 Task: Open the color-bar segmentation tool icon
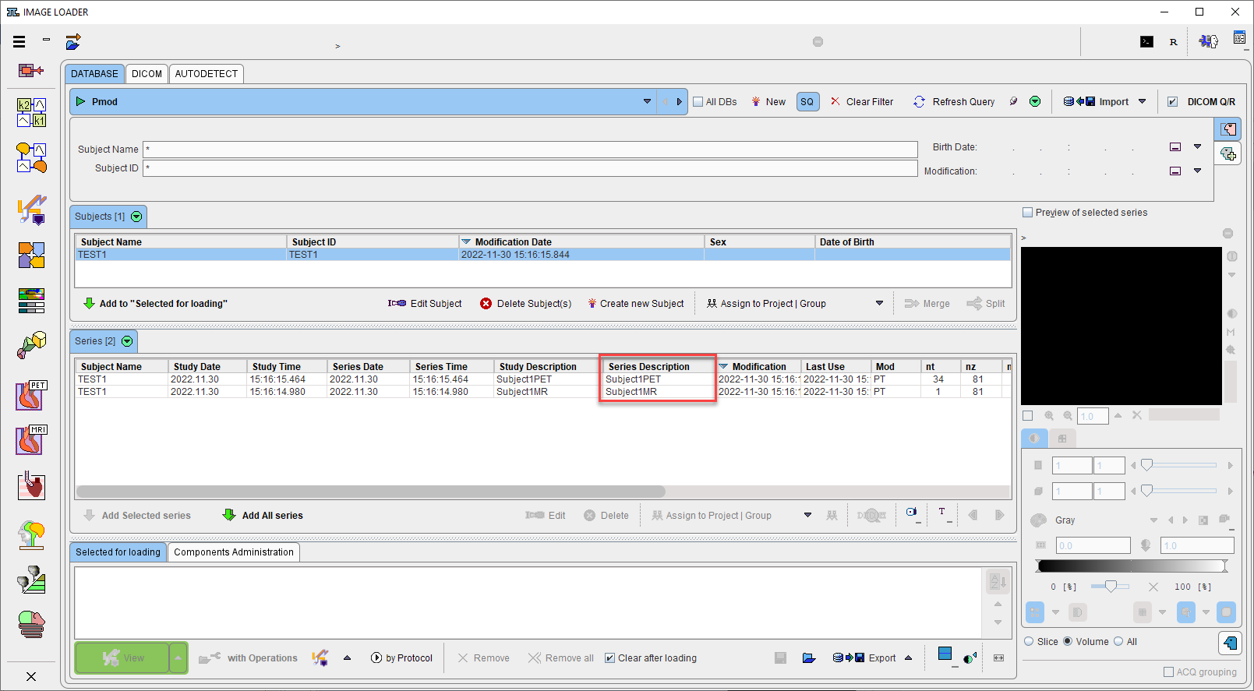tap(31, 300)
